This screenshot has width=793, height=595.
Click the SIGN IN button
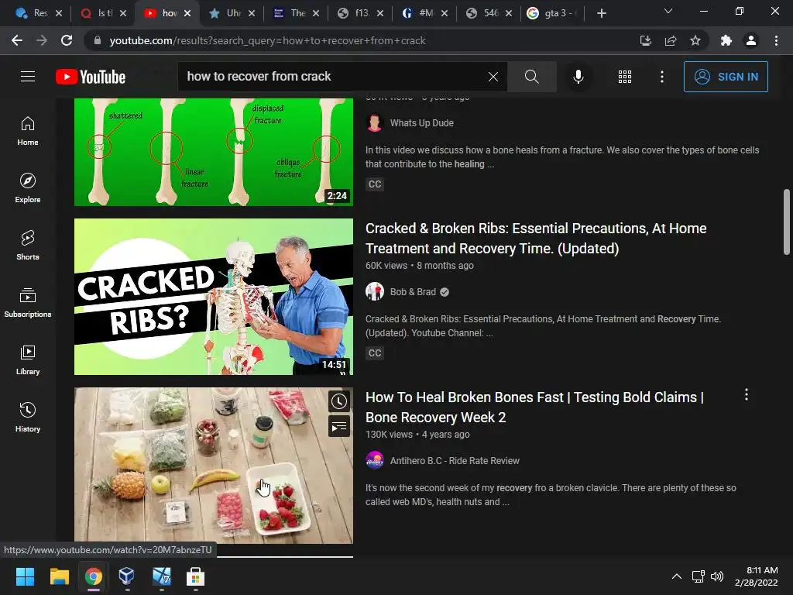[x=726, y=77]
